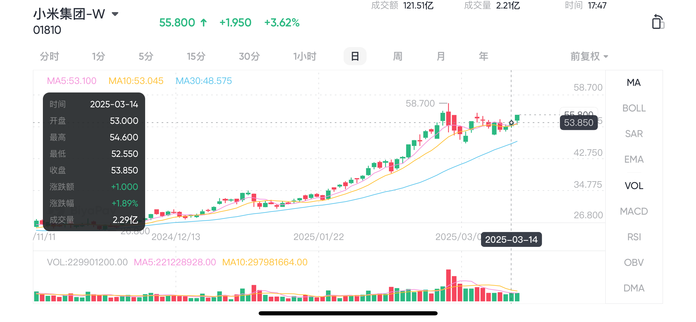Enable the BOLL indicator
Viewport: 696px width, 322px height.
[x=634, y=108]
